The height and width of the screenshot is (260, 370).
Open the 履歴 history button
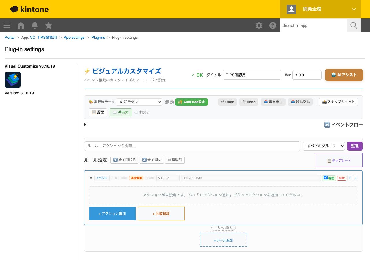[98, 112]
